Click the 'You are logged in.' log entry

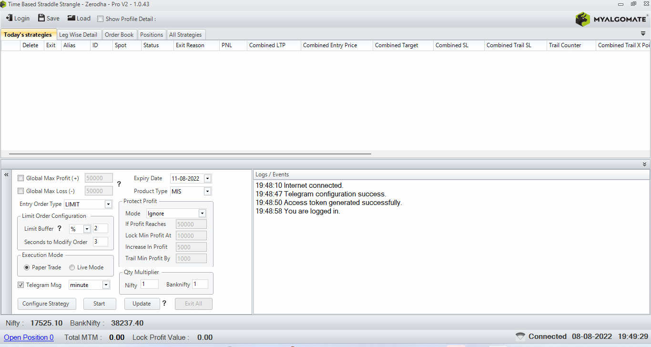[x=298, y=211]
